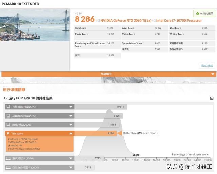Click the 64-bit Windows 10 detail line
Image resolution: width=217 pixels, height=174 pixels.
coord(24,149)
